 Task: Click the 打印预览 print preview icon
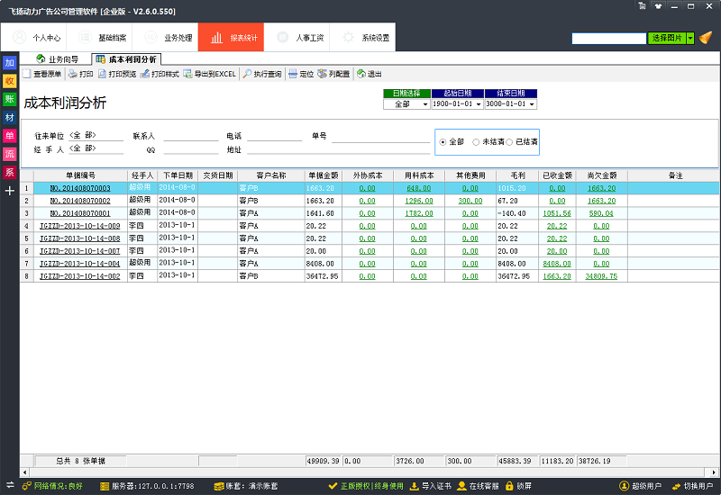pos(103,74)
